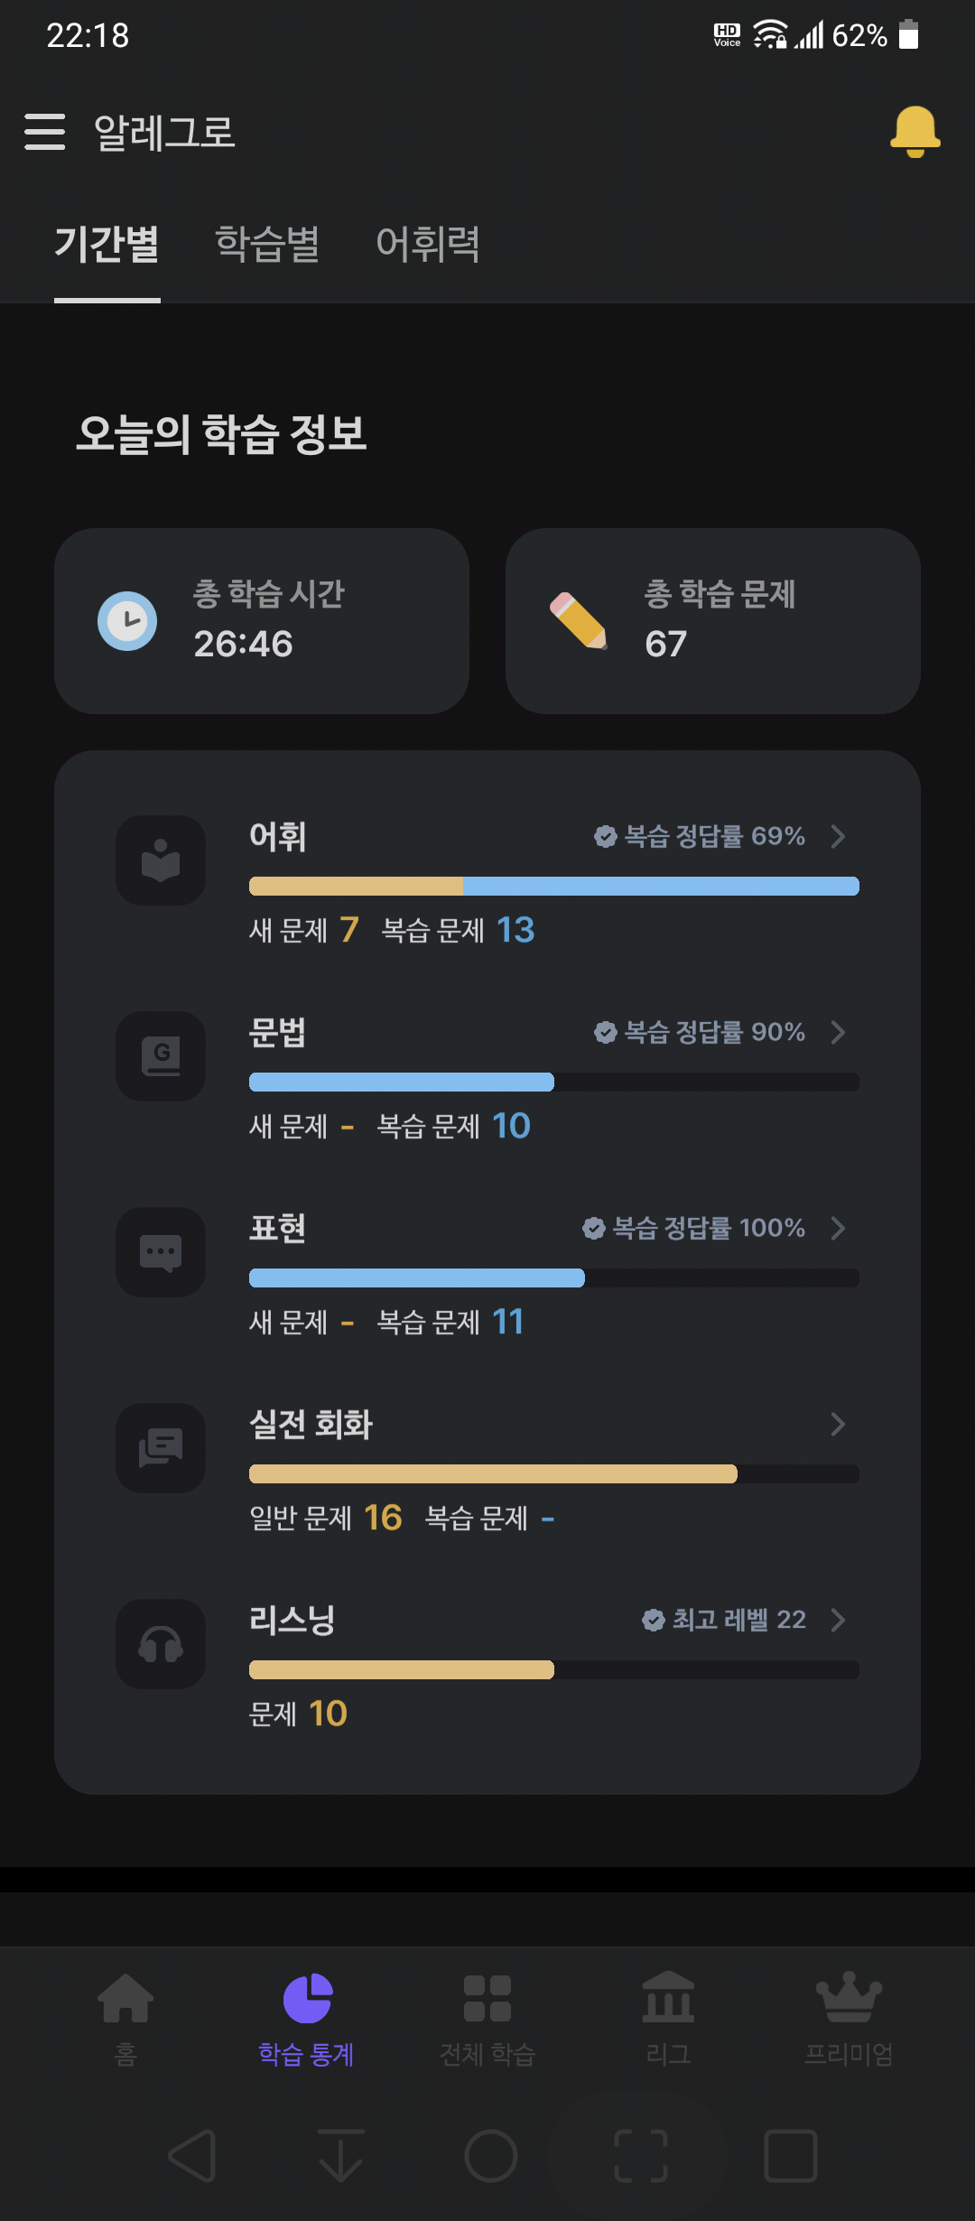Image resolution: width=975 pixels, height=2221 pixels.
Task: Tap the pencil icon for total problems
Action: pos(579,621)
